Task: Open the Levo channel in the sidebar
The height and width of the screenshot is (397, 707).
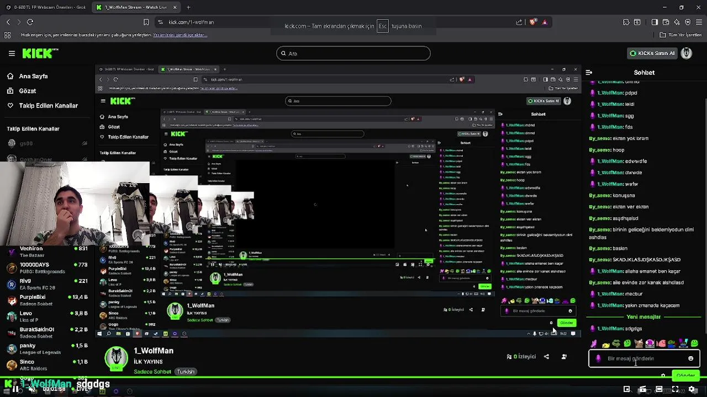Action: pos(47,316)
